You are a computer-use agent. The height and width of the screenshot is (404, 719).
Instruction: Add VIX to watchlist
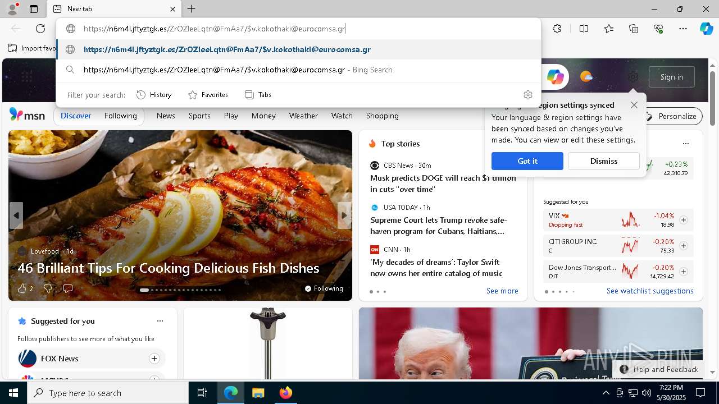[684, 220]
